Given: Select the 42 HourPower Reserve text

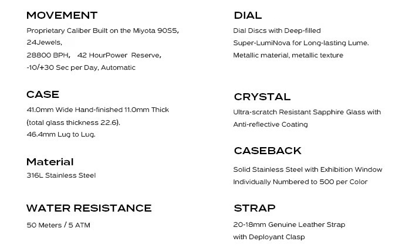Looking at the screenshot, I should [x=119, y=55].
